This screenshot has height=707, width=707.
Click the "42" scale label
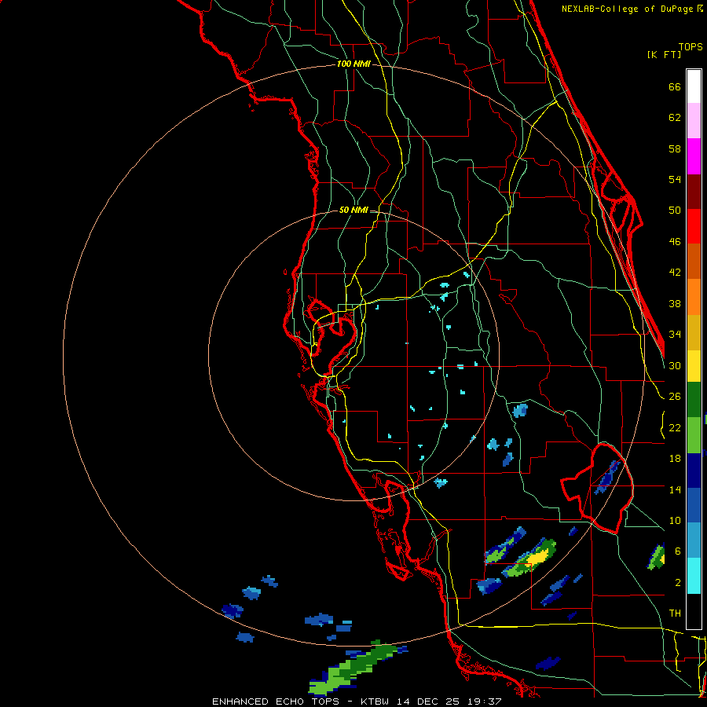tap(675, 273)
